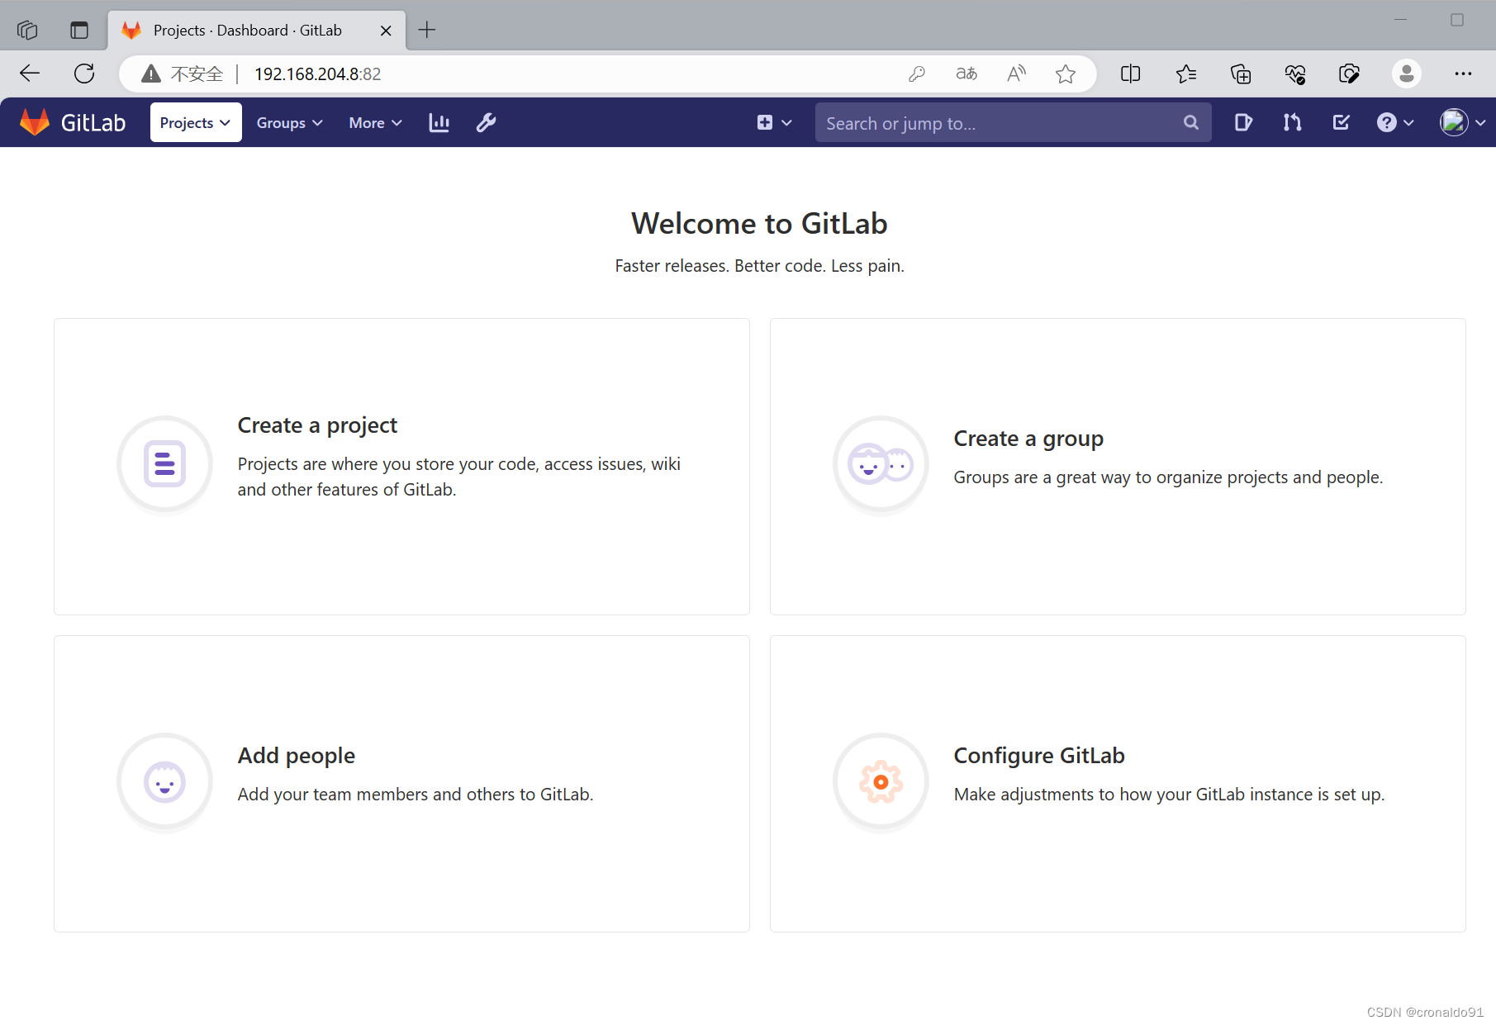Viewport: 1496px width, 1025px height.
Task: Click the Create a group faces icon
Action: coord(881,463)
